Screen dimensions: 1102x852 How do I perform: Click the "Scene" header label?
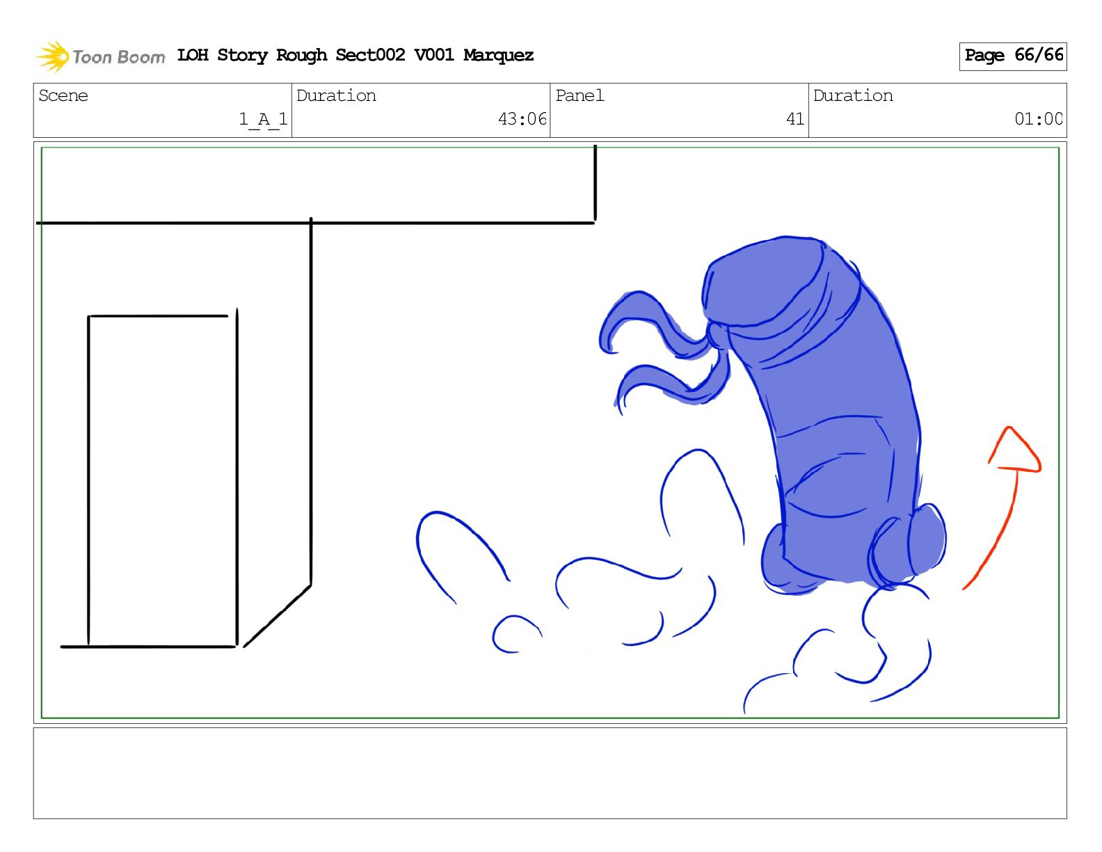click(63, 96)
